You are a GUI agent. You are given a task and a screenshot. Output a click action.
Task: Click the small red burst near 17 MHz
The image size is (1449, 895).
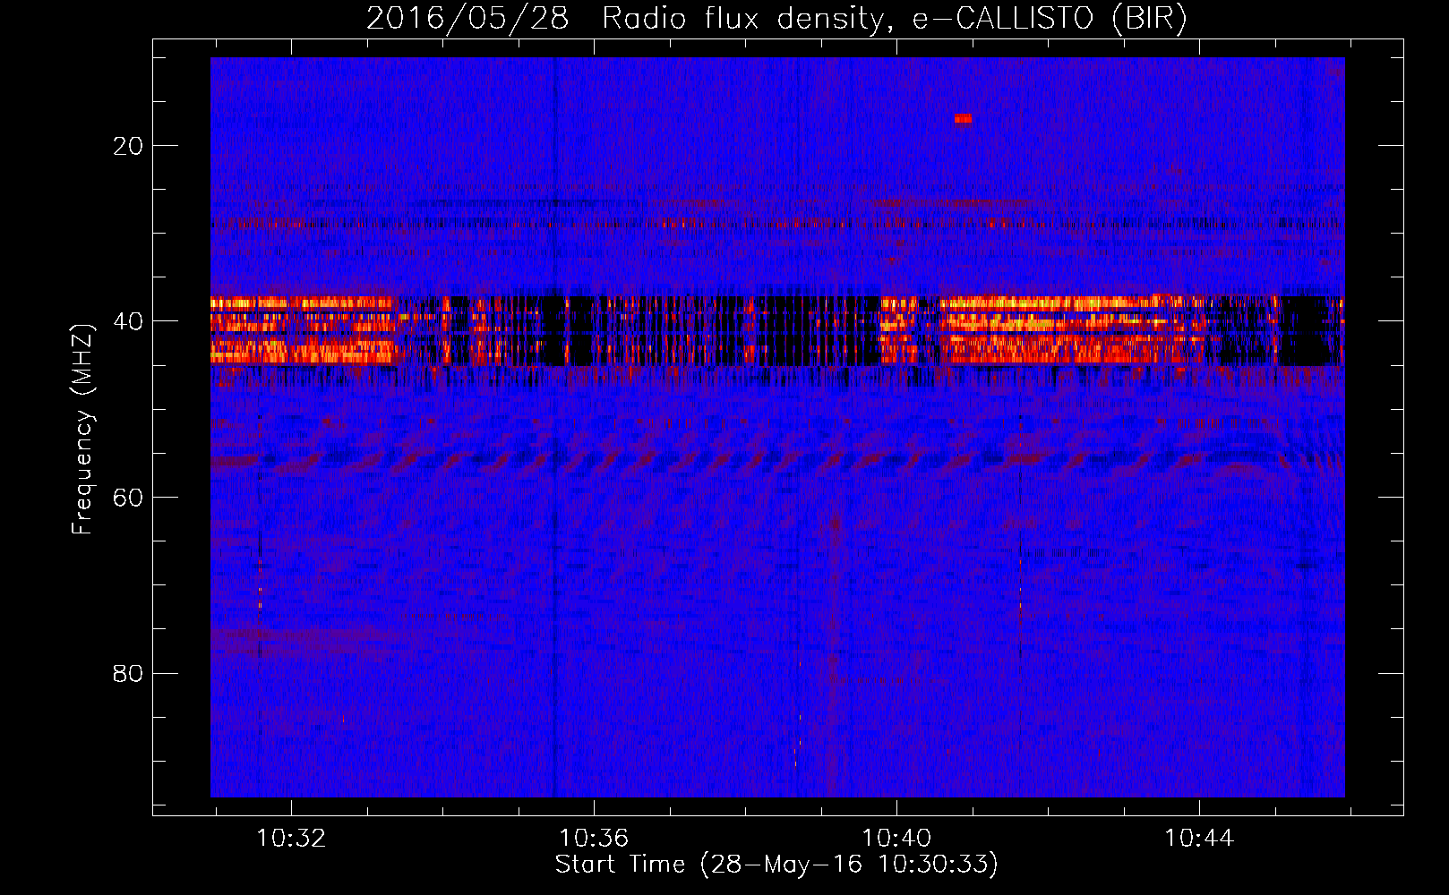click(x=963, y=118)
